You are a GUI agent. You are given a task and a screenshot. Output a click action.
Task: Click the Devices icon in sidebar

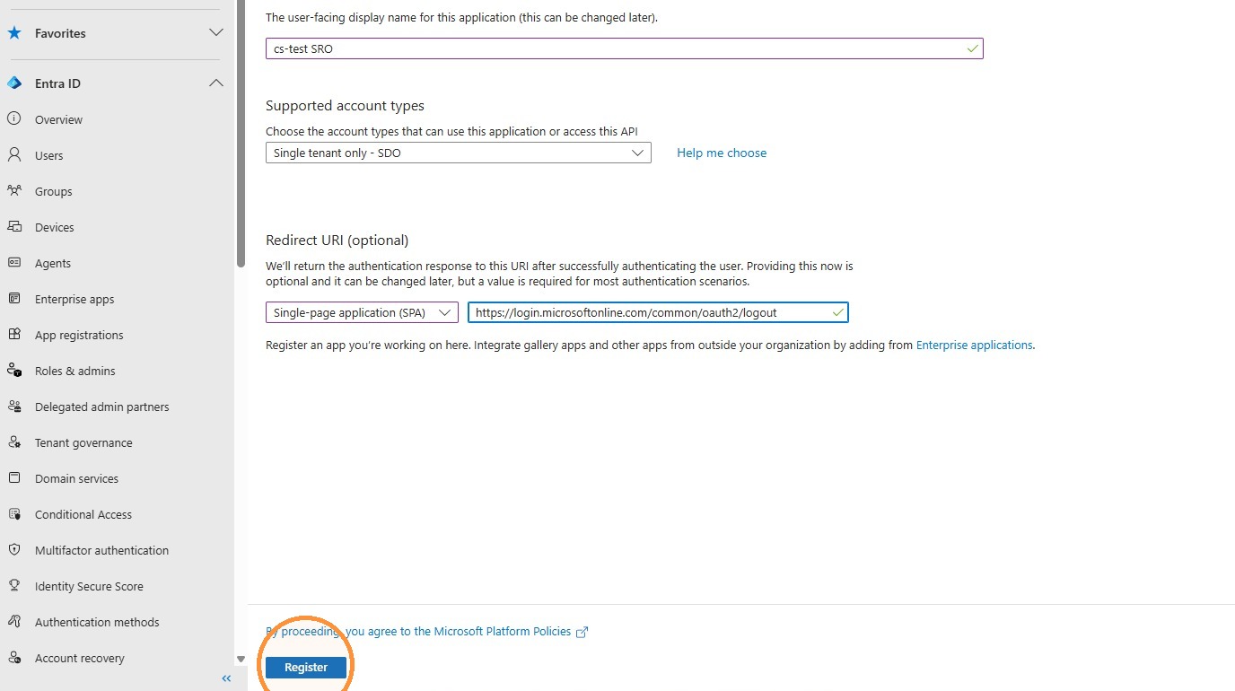(14, 227)
